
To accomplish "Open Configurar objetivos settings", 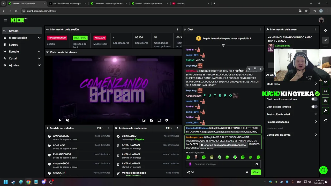I will pos(292,135).
